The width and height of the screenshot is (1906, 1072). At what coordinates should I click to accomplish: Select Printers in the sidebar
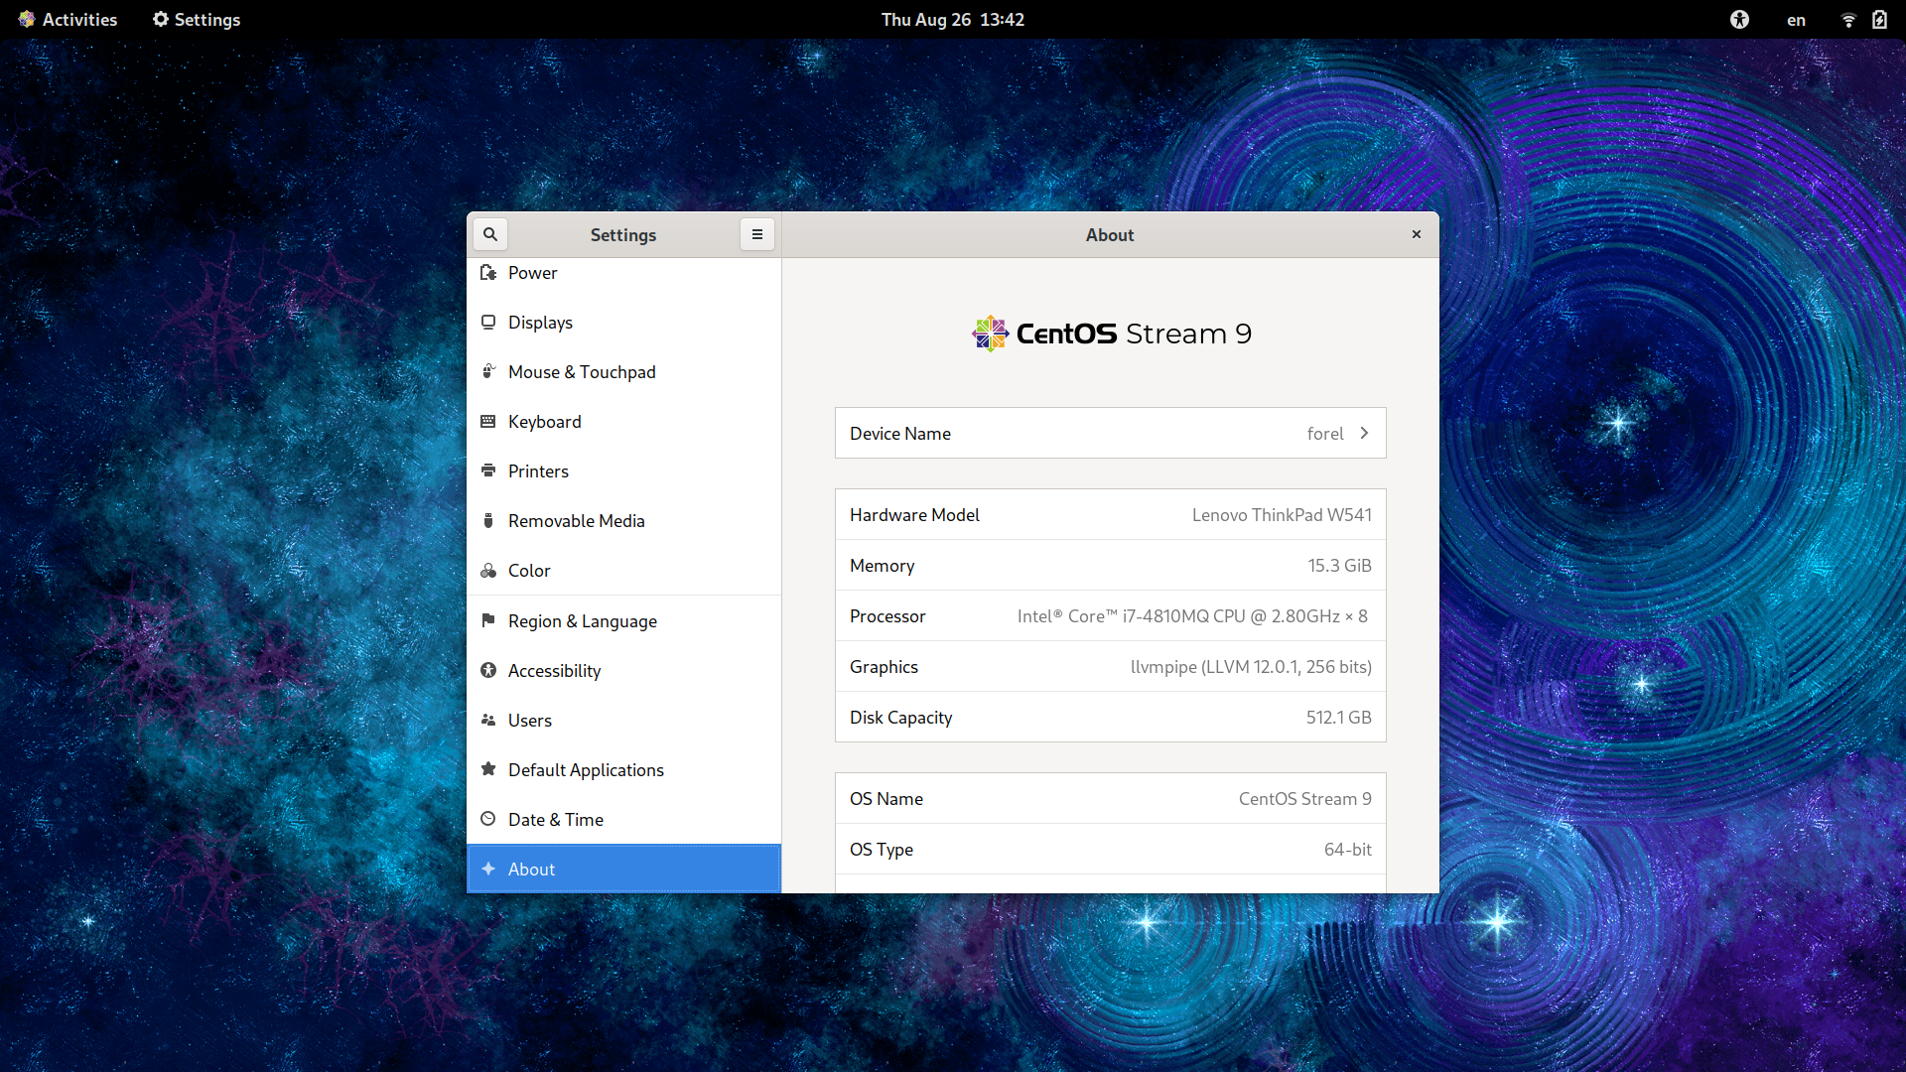tap(623, 471)
